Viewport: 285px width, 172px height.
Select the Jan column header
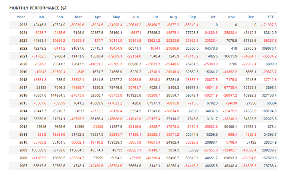(x=41, y=17)
